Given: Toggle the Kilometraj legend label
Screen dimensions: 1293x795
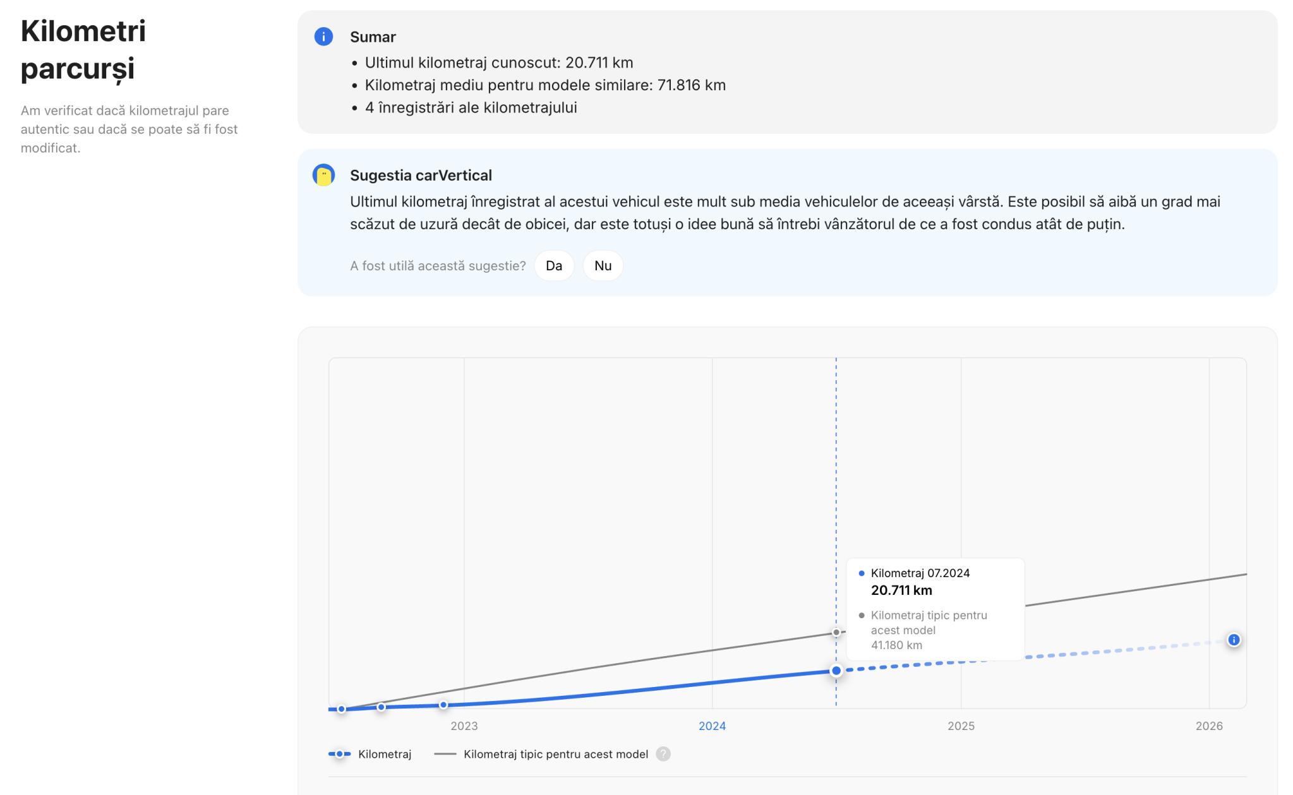Looking at the screenshot, I should [384, 754].
